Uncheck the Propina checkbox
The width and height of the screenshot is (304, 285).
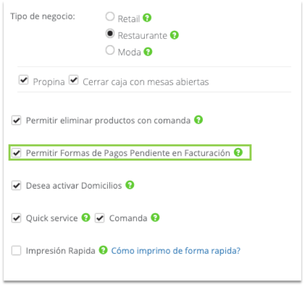coord(24,80)
